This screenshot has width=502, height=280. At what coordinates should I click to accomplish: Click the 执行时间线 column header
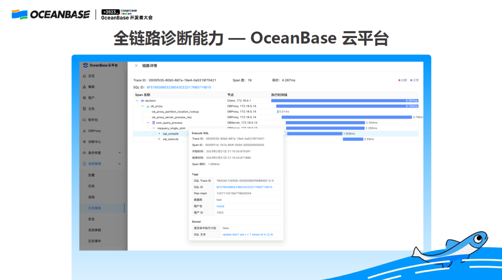279,95
